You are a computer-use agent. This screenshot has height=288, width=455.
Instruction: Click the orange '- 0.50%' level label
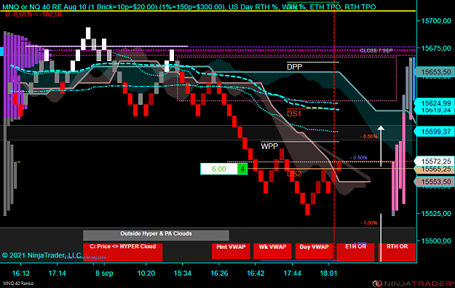(x=369, y=136)
